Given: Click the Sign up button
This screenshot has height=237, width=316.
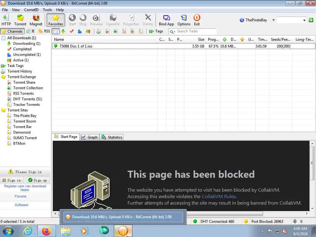Looking at the screenshot, I should [x=38, y=180].
